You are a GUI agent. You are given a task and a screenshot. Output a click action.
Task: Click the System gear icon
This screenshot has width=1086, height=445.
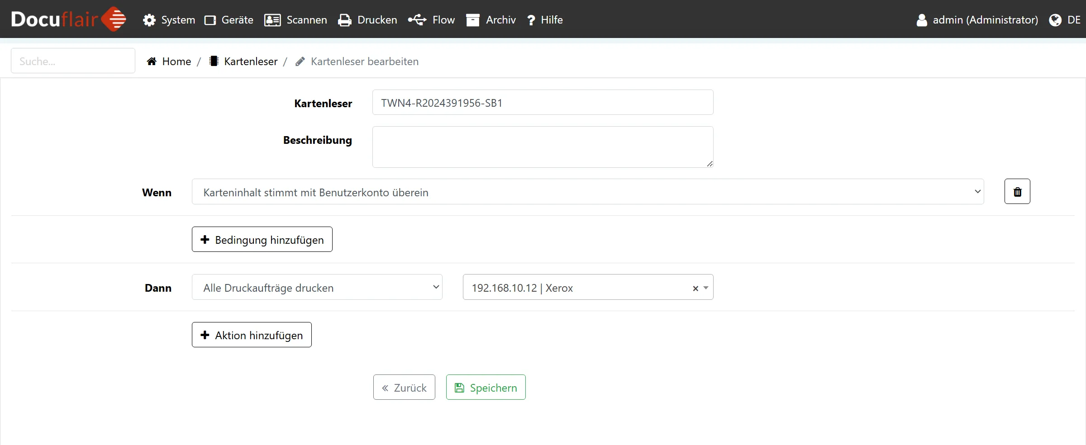point(149,20)
